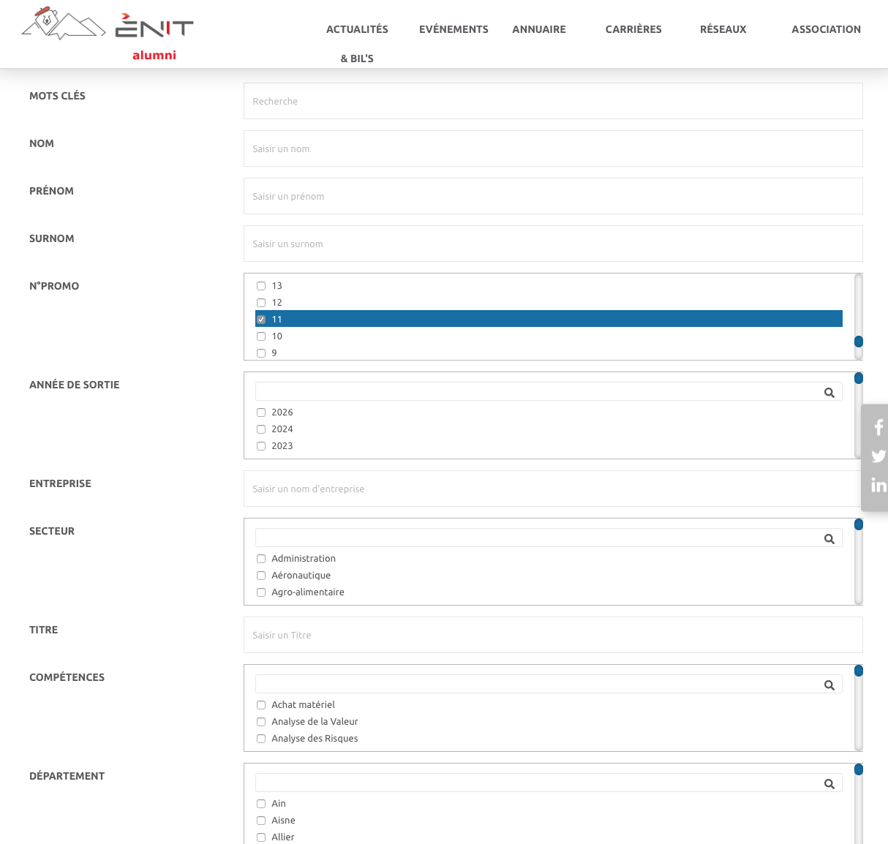The height and width of the screenshot is (844, 888).
Task: Click the Secteur list scrollbar handle
Action: pos(859,524)
